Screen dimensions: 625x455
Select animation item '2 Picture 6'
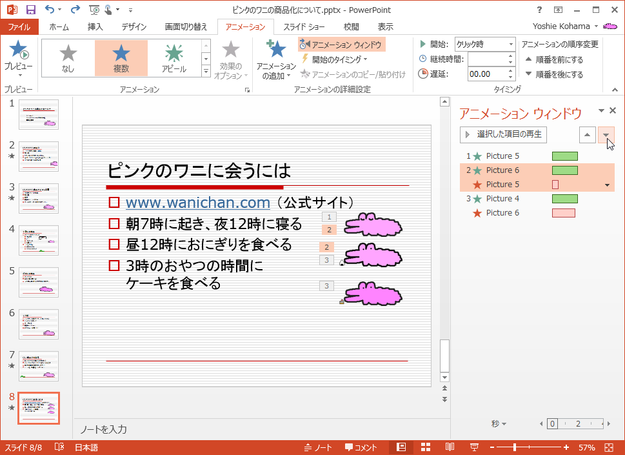click(x=537, y=170)
